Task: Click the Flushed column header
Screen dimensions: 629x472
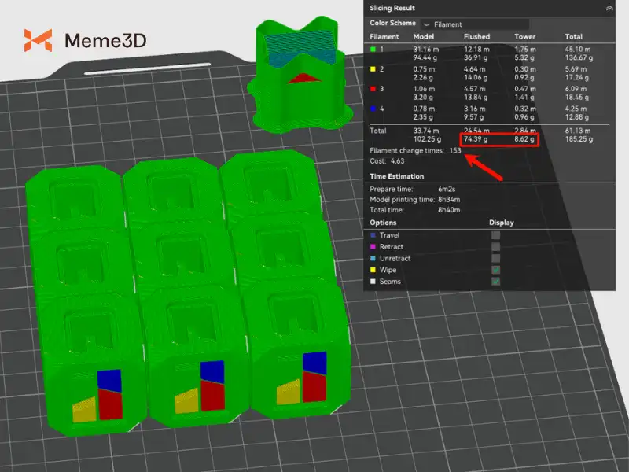Action: coord(476,37)
